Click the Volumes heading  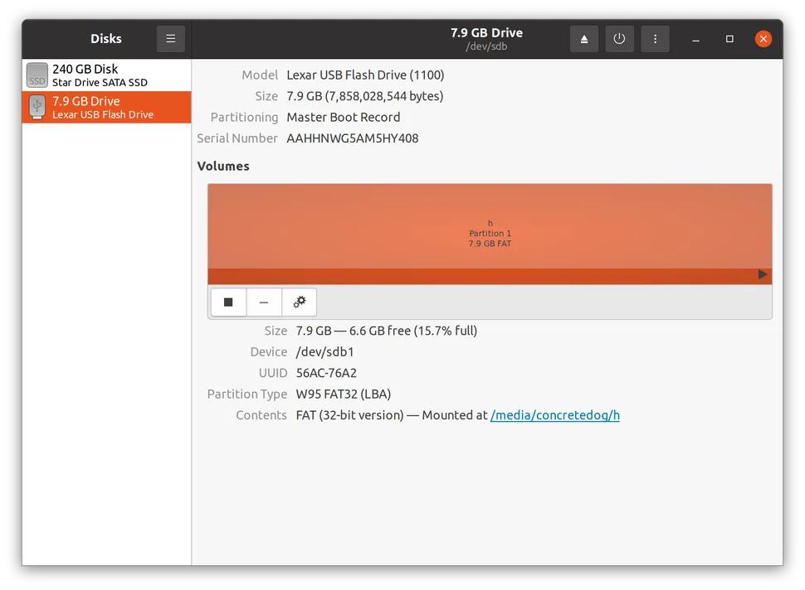[x=223, y=166]
